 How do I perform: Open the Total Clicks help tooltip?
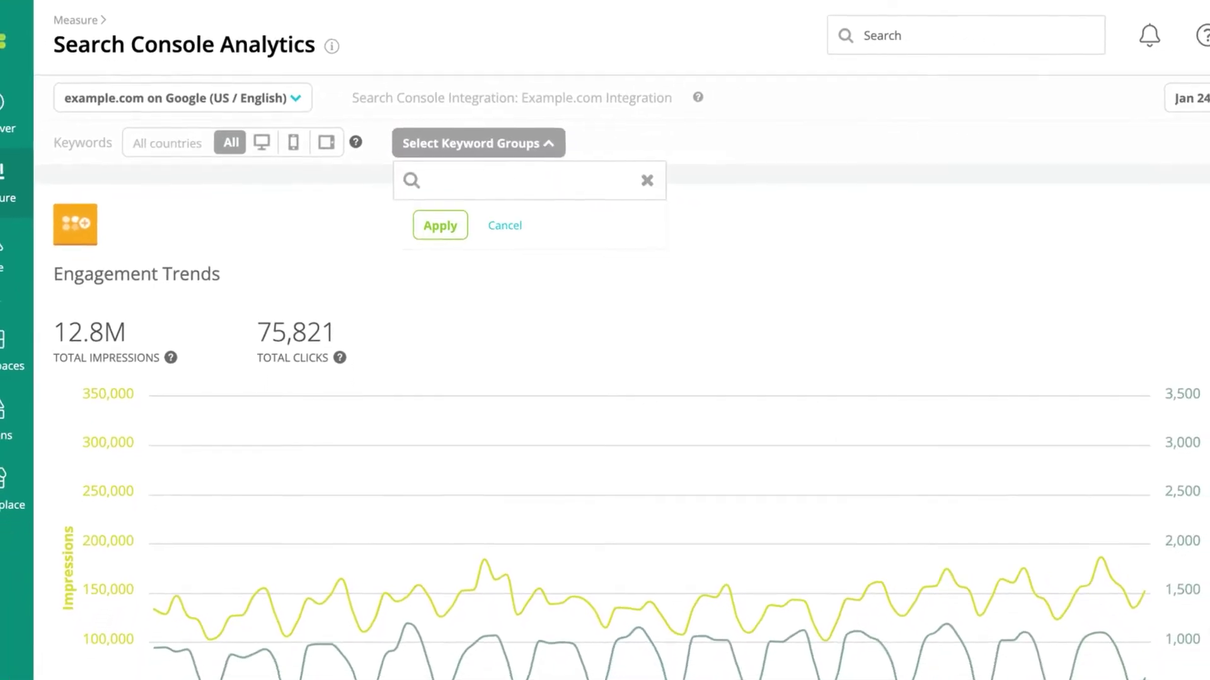click(x=340, y=358)
